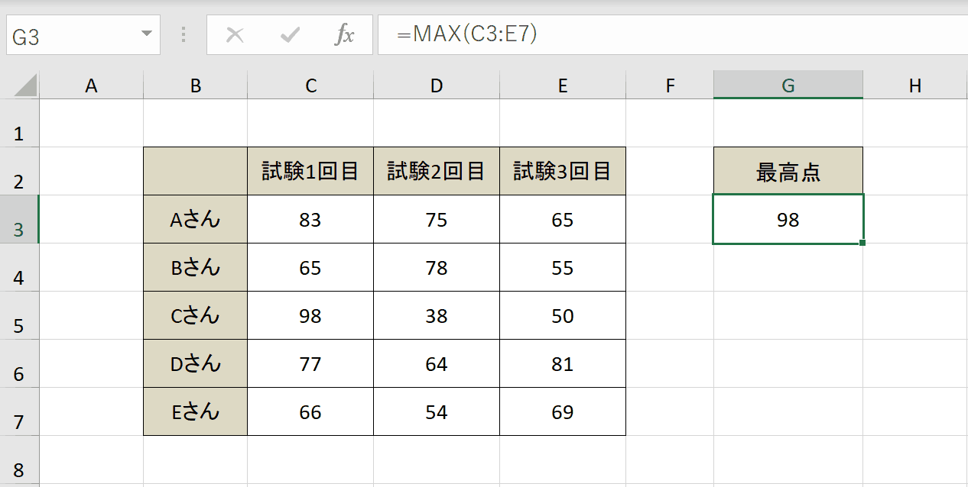Expand the Name Box dropdown arrow

tap(147, 35)
